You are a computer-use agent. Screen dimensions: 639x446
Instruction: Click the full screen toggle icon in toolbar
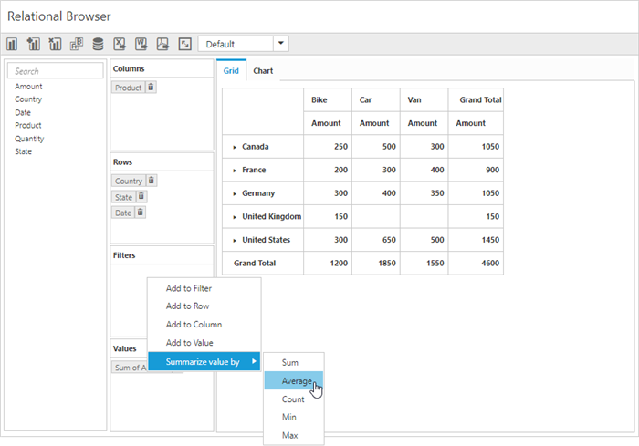[184, 44]
